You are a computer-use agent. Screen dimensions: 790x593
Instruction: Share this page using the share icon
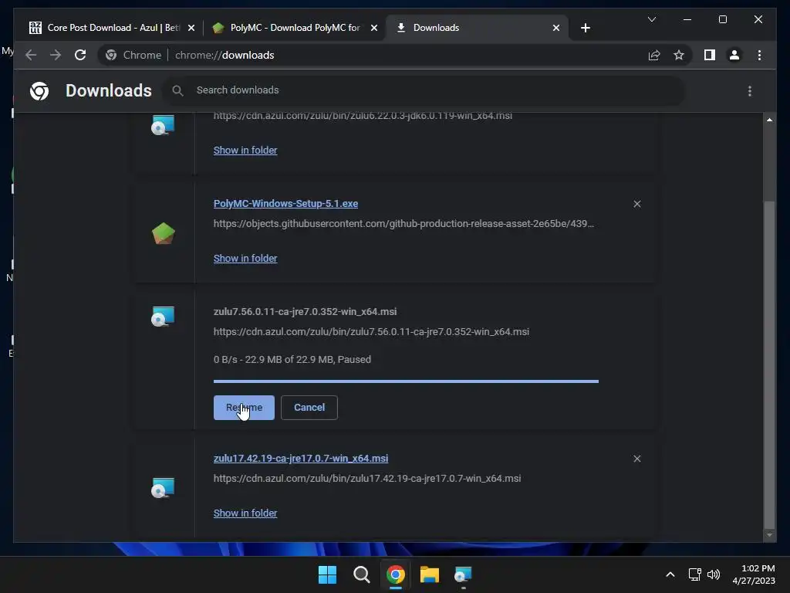(x=654, y=55)
